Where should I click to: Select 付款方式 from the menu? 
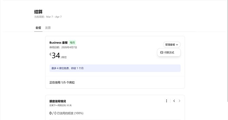point(169,52)
